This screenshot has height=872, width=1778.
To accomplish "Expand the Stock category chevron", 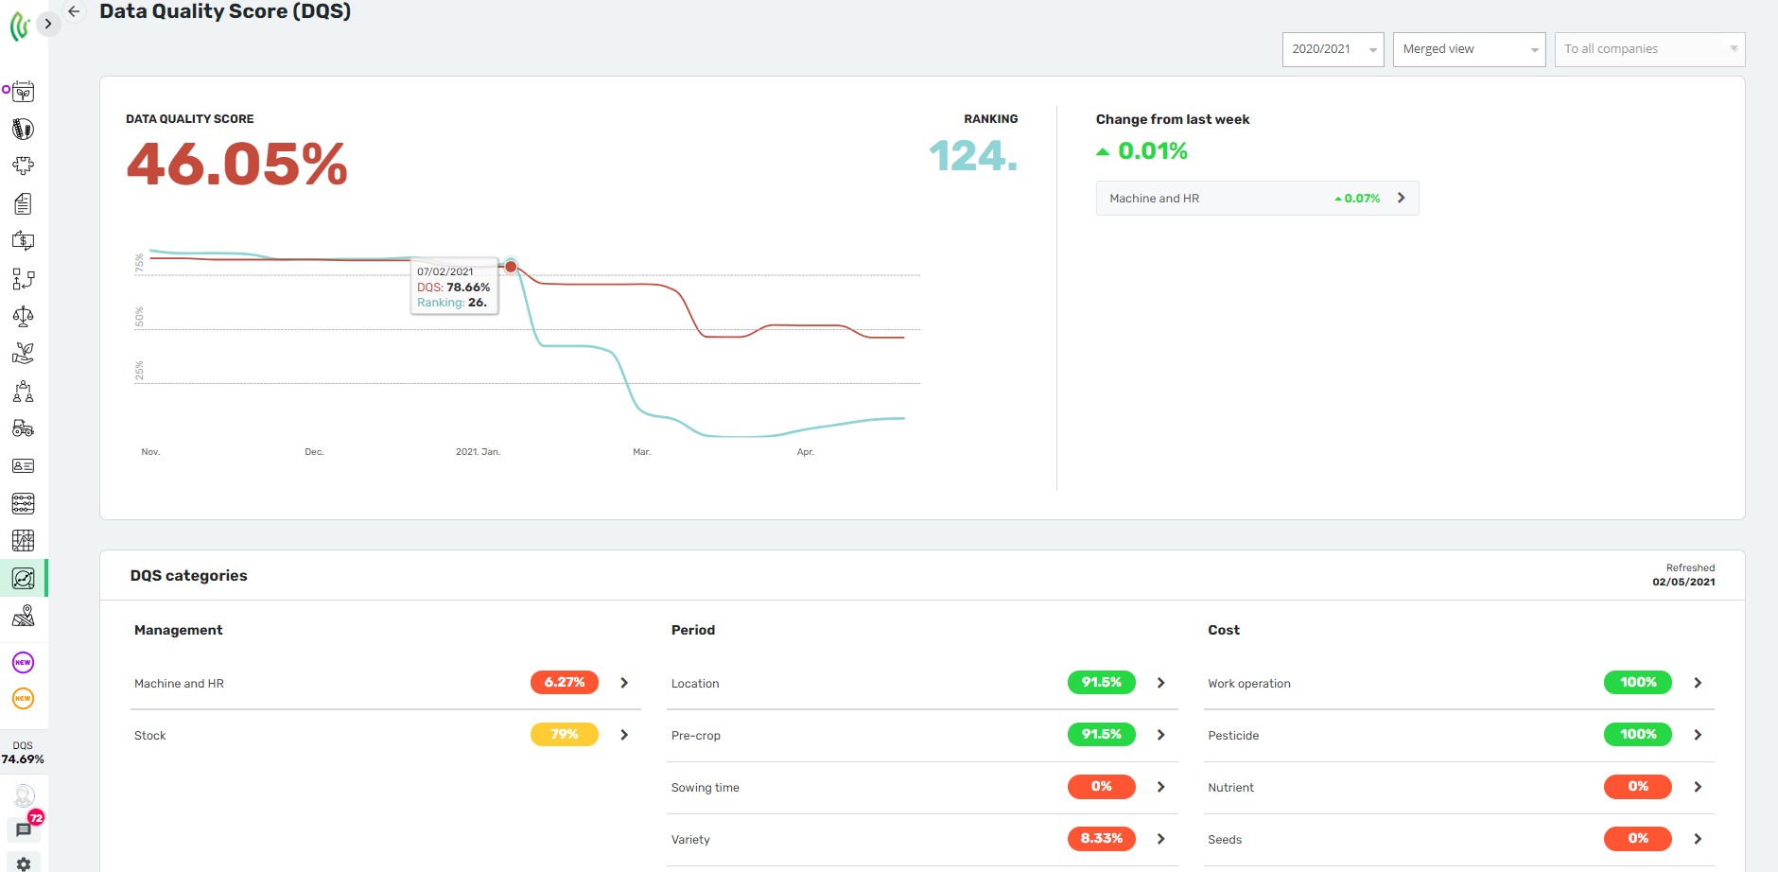I will 624,735.
